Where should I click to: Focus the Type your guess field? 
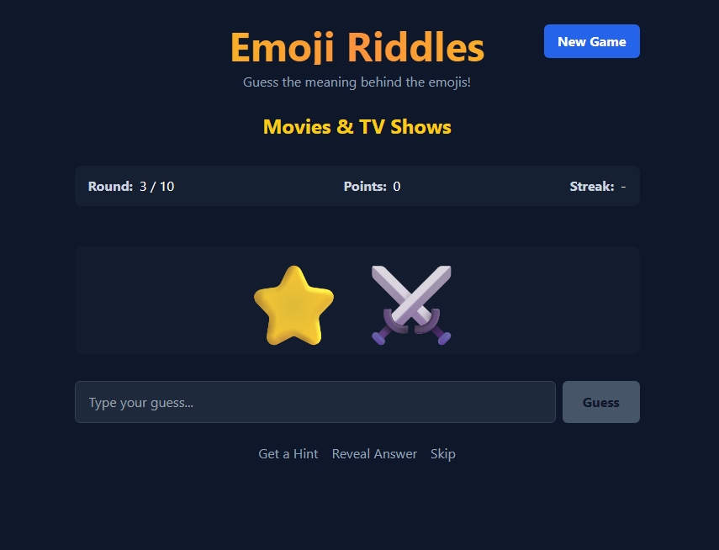pyautogui.click(x=315, y=402)
